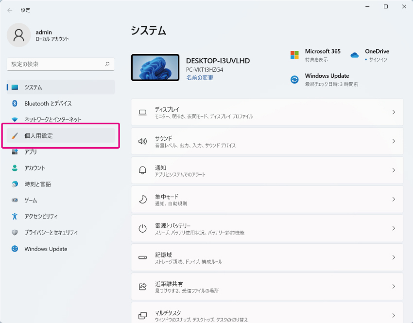This screenshot has height=323, width=413.
Task: Open the 通知 settings row
Action: pyautogui.click(x=267, y=170)
